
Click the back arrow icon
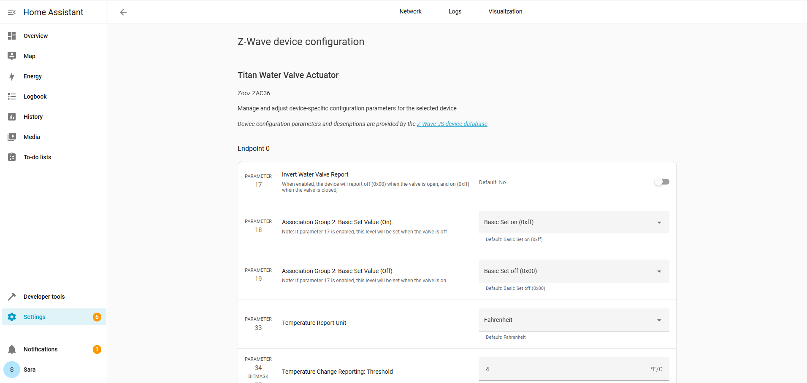(x=123, y=12)
